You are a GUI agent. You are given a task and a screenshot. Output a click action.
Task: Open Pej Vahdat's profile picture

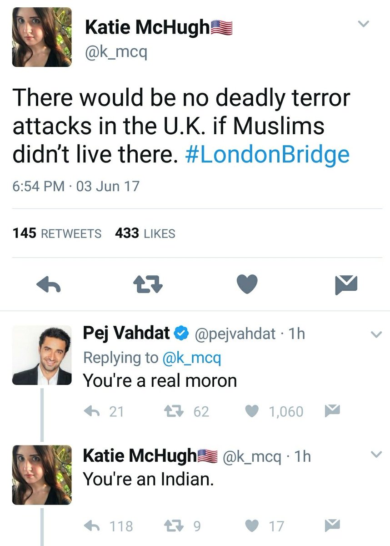[42, 355]
